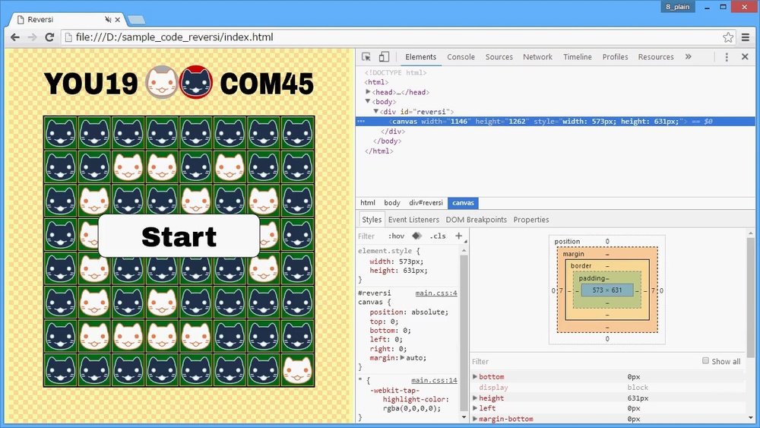Open main.css:4 source link
The height and width of the screenshot is (428, 760).
coord(436,293)
